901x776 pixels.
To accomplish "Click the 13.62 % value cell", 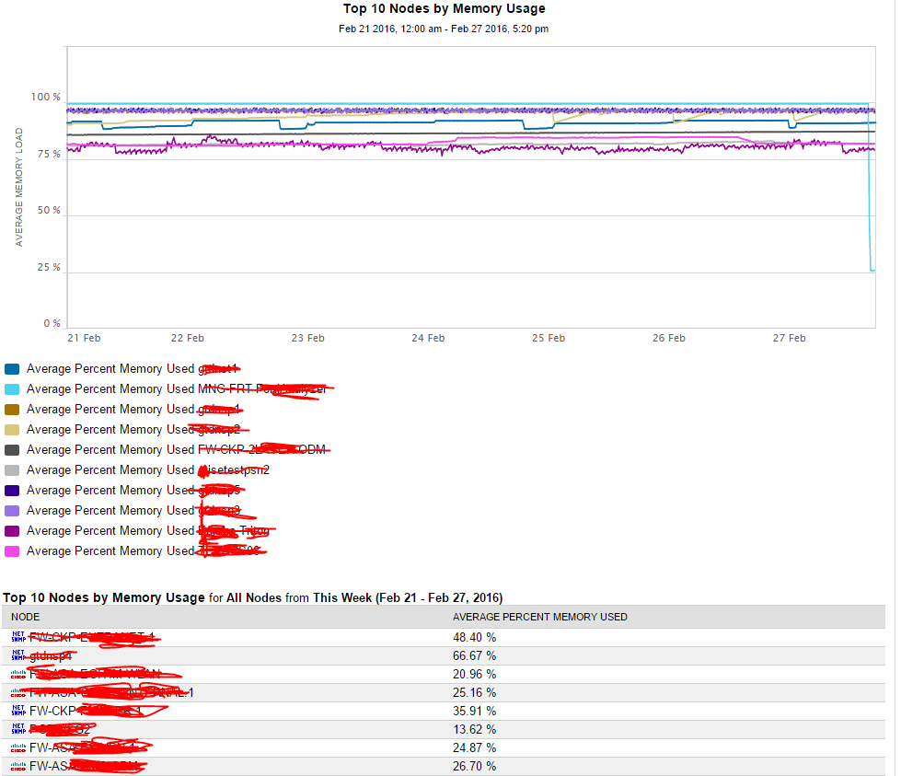I will pyautogui.click(x=474, y=729).
